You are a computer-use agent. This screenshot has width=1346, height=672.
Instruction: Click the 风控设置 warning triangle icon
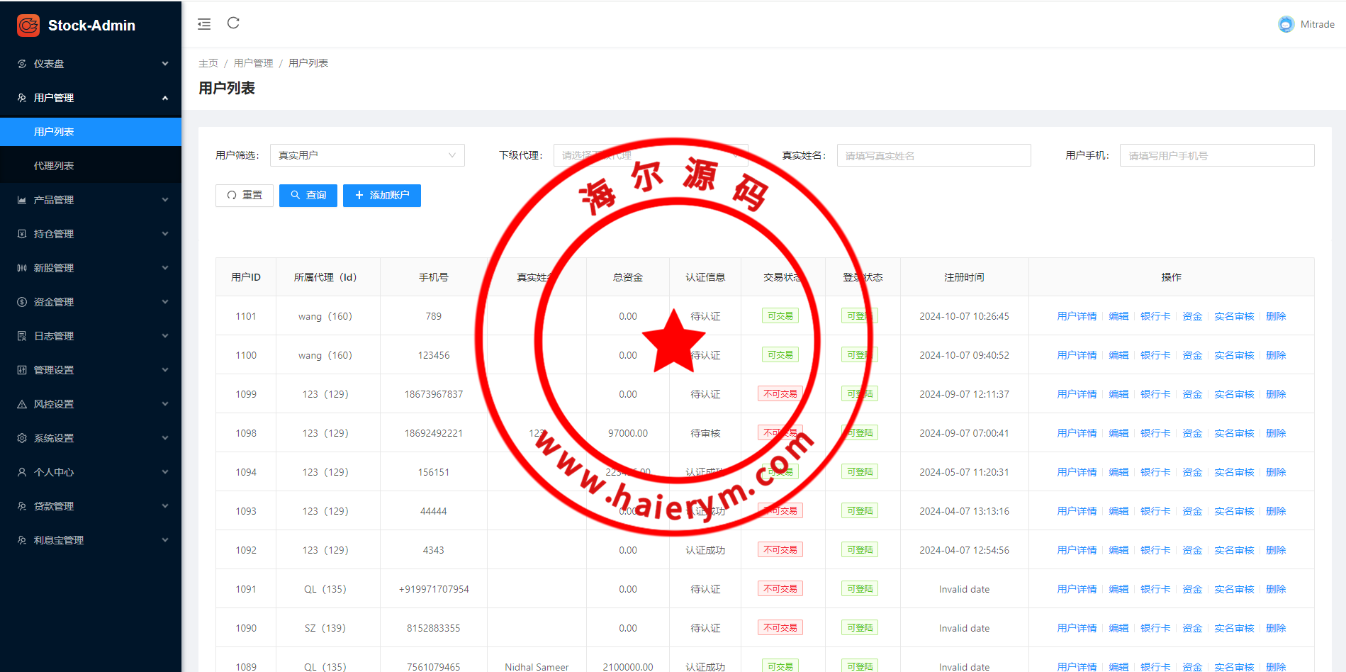pyautogui.click(x=22, y=404)
